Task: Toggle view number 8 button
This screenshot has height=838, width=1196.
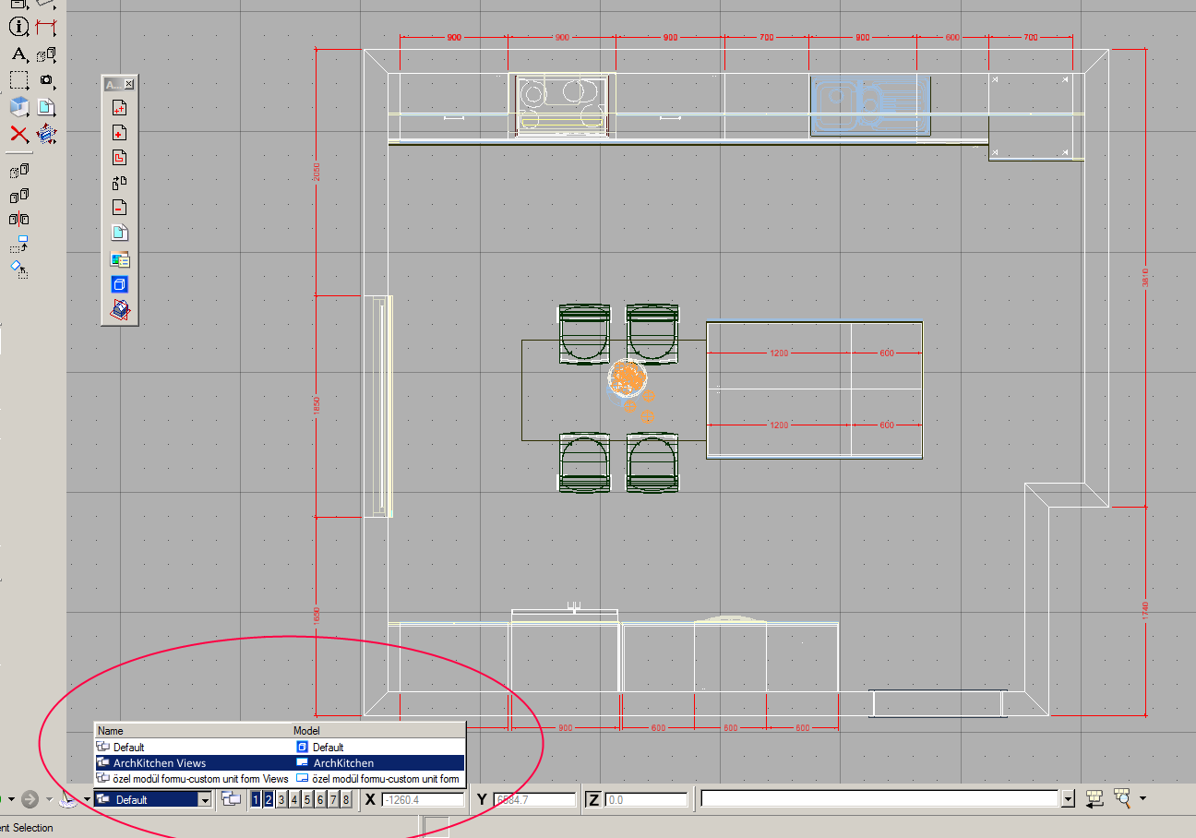Action: coord(346,799)
